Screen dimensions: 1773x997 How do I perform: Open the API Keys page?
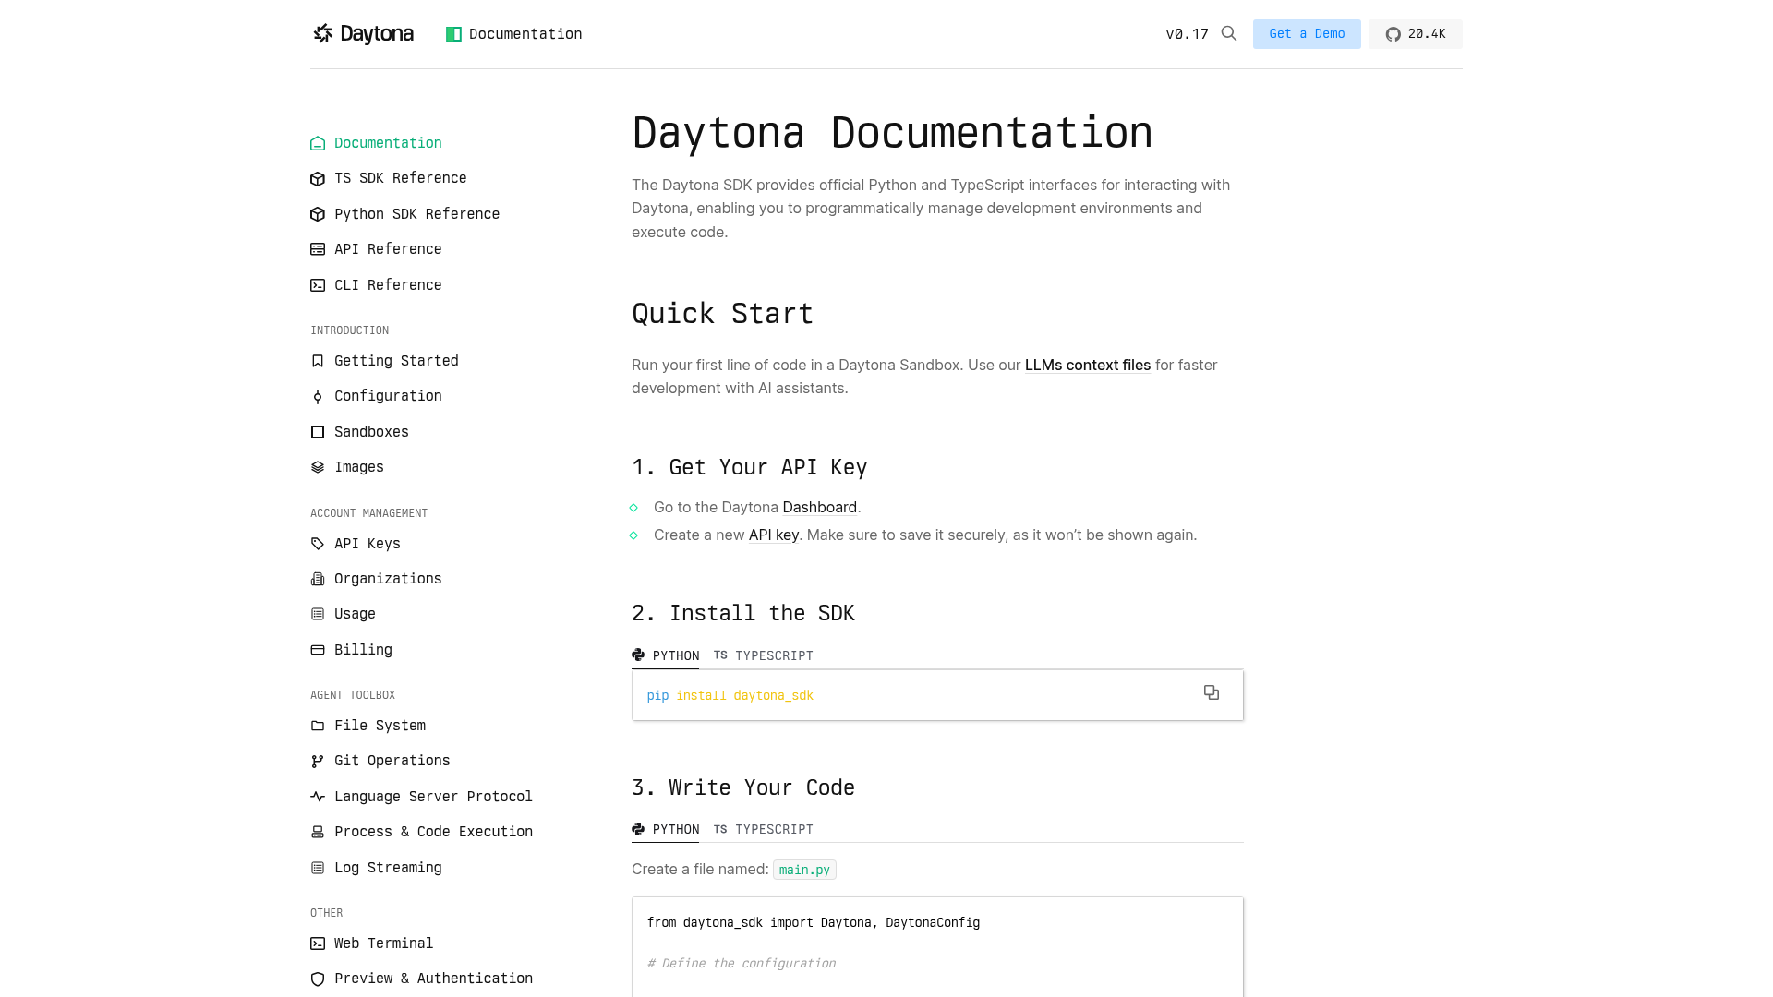[368, 544]
